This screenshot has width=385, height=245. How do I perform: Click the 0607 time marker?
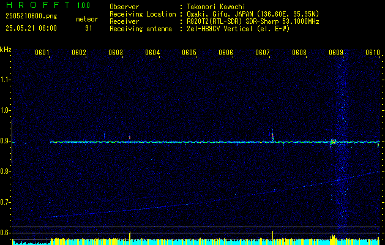pyautogui.click(x=262, y=52)
